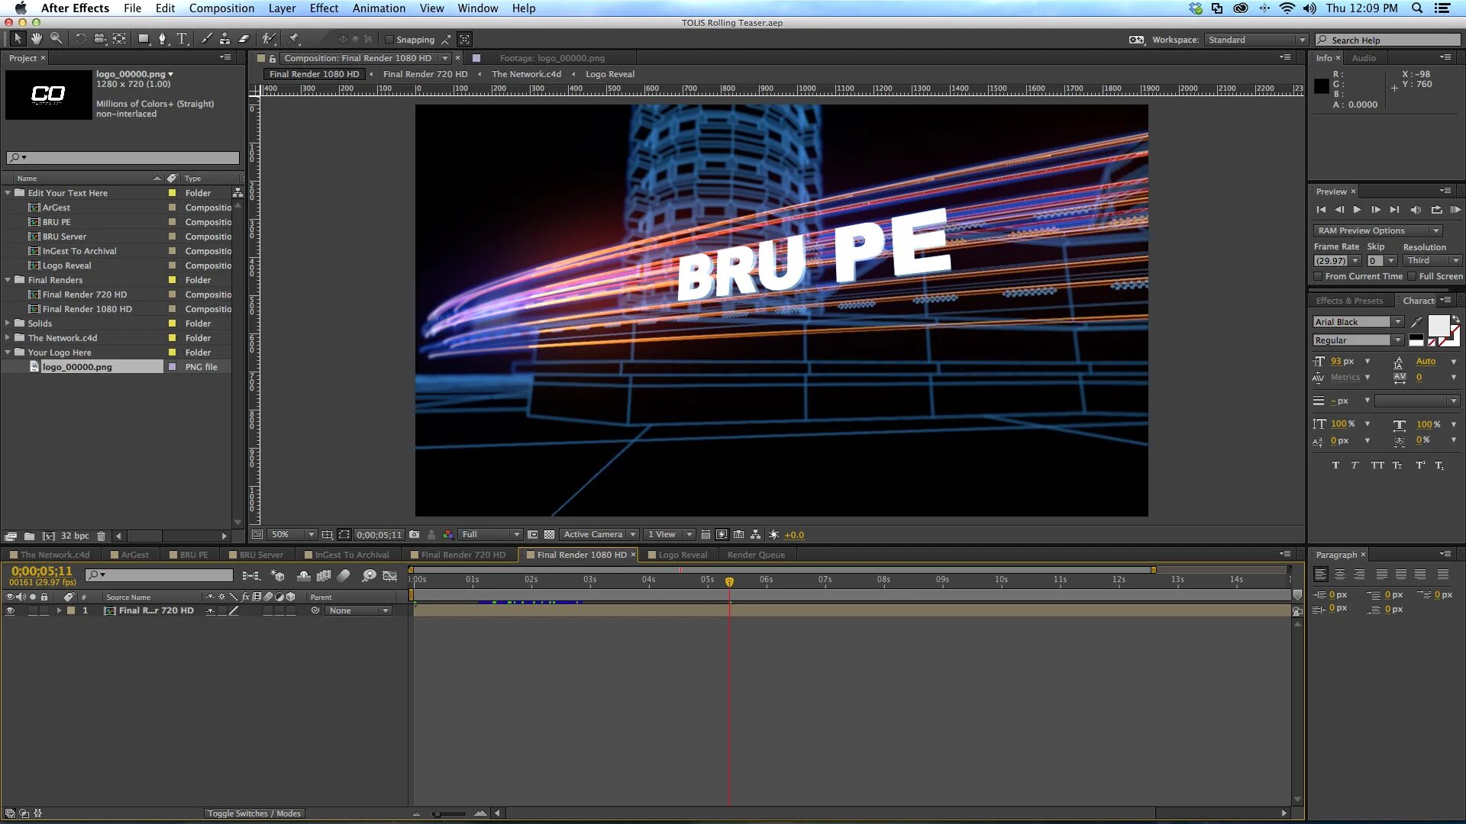Create new folder in Project panel
Viewport: 1466px width, 824px height.
[x=29, y=536]
